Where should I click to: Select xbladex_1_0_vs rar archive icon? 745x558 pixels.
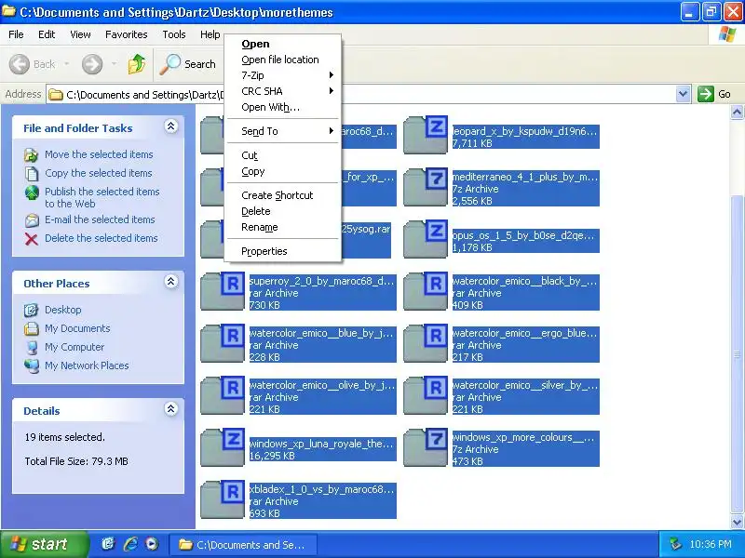coord(223,500)
